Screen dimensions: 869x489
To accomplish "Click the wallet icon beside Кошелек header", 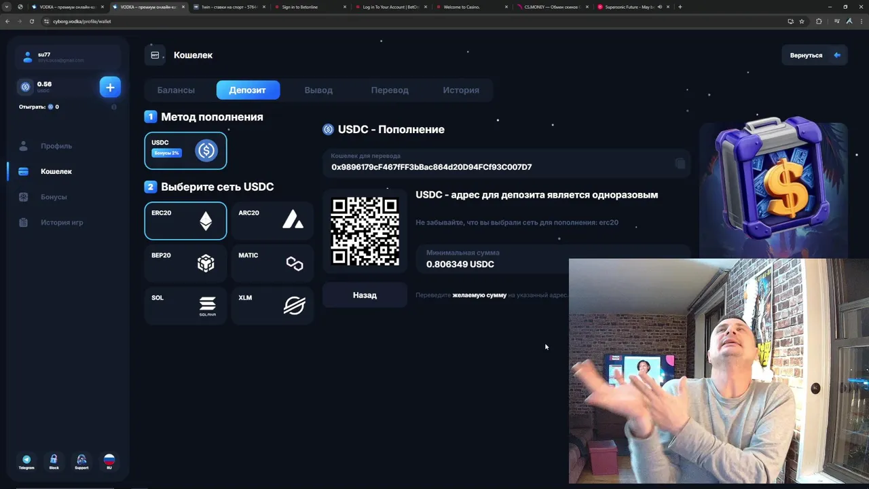I will pyautogui.click(x=155, y=55).
